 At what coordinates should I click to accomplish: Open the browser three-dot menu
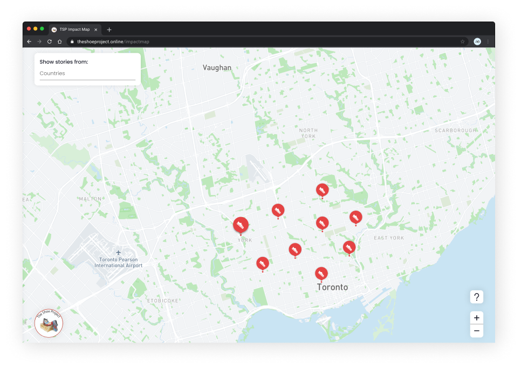pos(488,41)
